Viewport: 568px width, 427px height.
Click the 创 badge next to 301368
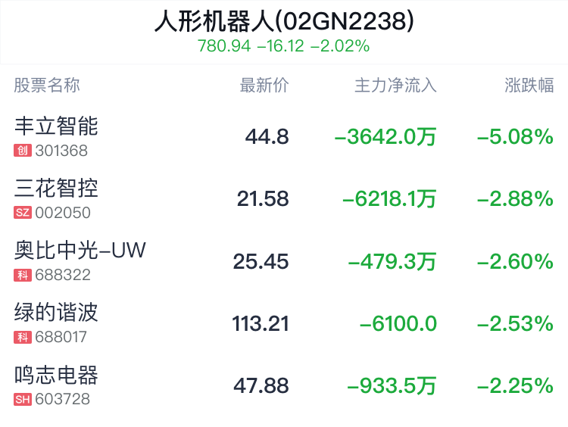23,151
